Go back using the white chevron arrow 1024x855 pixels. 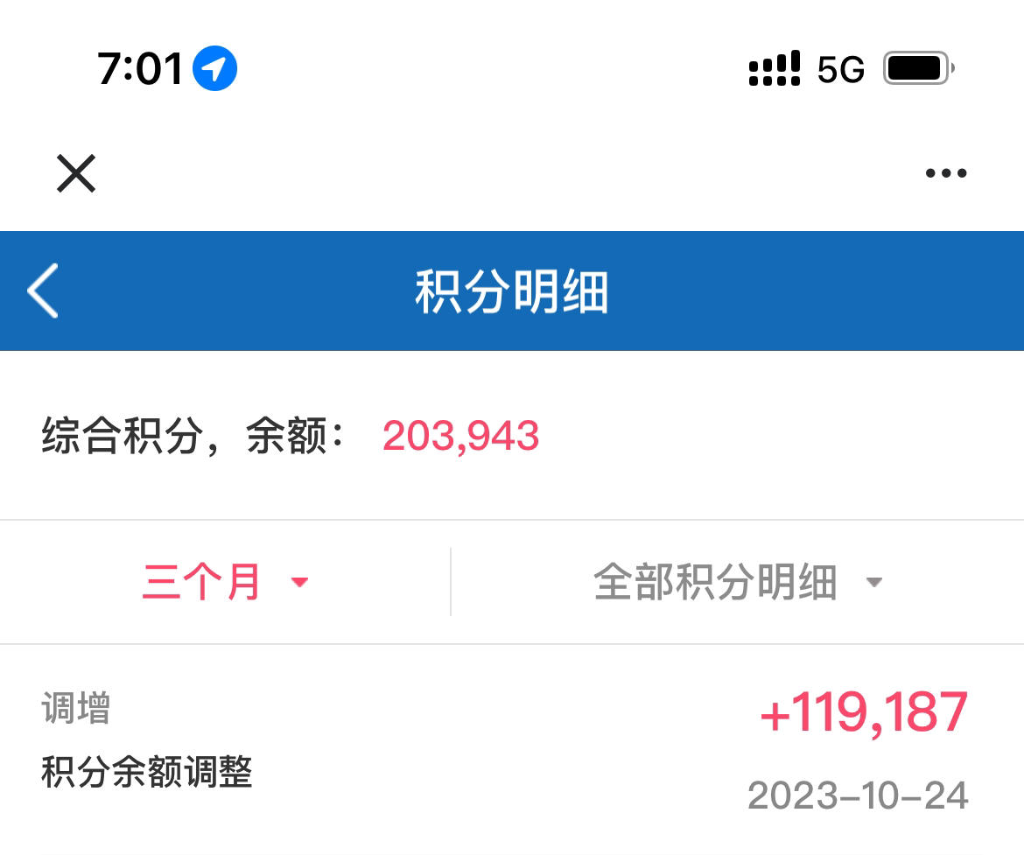43,291
